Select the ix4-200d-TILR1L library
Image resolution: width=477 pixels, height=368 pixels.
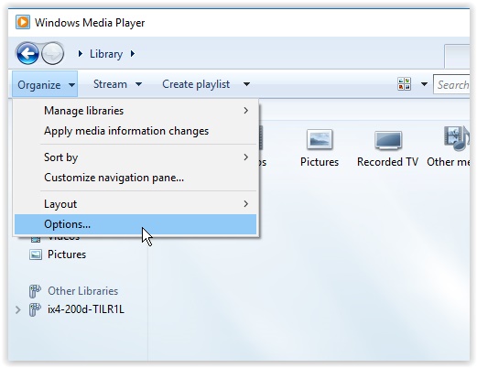[x=86, y=309]
